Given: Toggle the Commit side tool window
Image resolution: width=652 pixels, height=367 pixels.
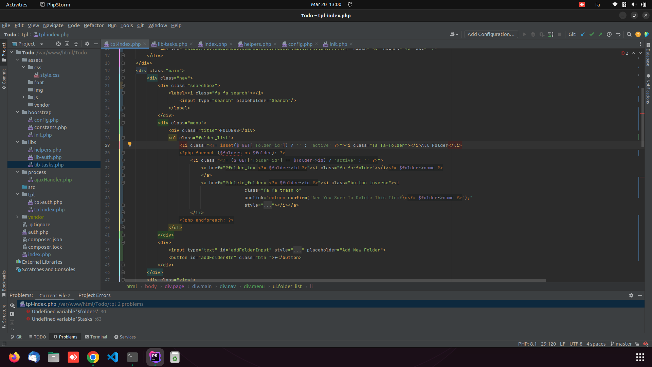Looking at the screenshot, I should click(4, 79).
